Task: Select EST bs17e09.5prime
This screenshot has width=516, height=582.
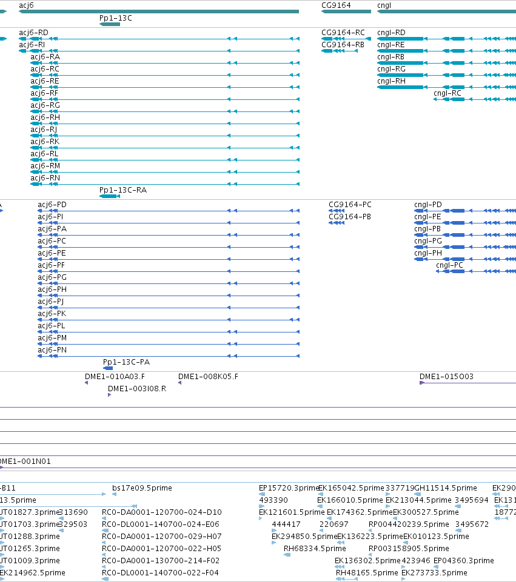Action: point(142,488)
